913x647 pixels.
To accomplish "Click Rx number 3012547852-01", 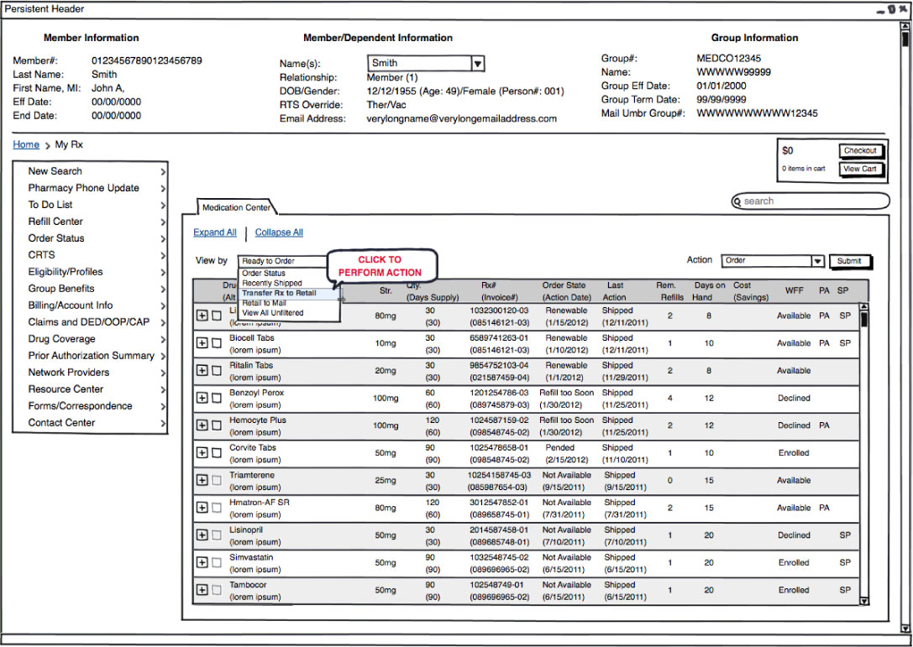I will [x=500, y=503].
